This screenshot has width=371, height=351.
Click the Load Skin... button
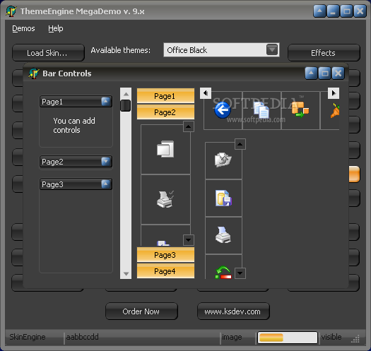pos(48,53)
